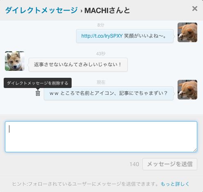The height and width of the screenshot is (192, 203).
Task: Open the http://t.co/IrySPXY link
Action: pos(102,36)
